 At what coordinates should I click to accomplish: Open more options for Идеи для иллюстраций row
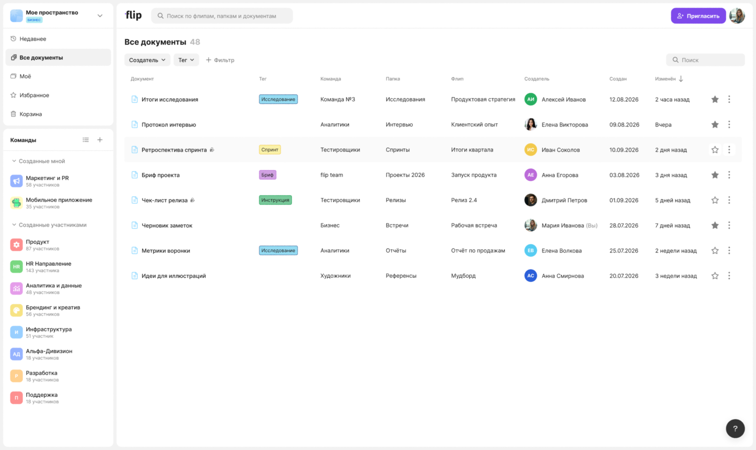click(x=729, y=275)
